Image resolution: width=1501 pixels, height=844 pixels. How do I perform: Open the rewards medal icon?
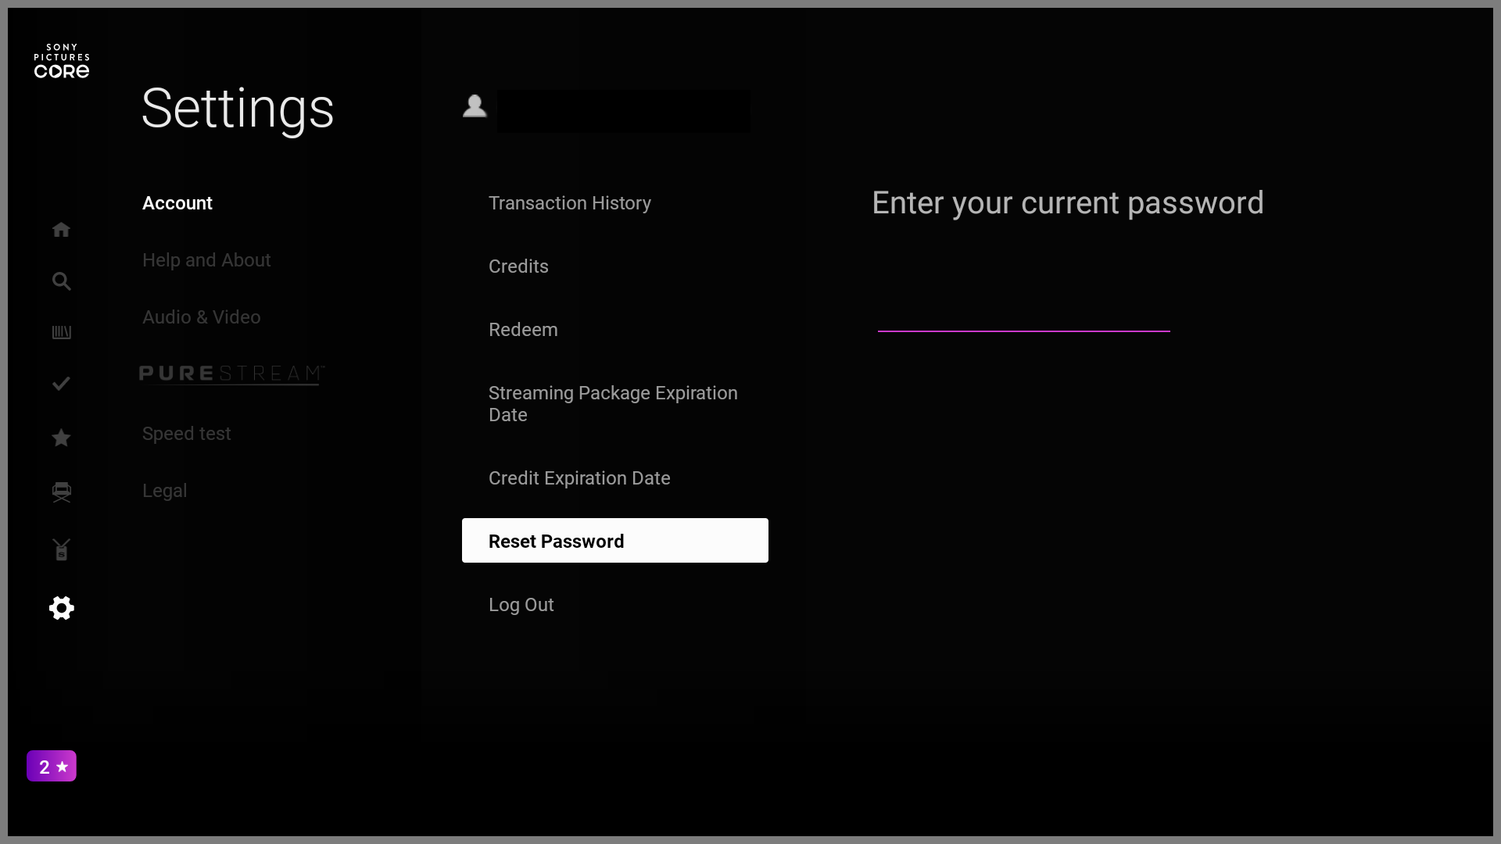click(x=61, y=549)
